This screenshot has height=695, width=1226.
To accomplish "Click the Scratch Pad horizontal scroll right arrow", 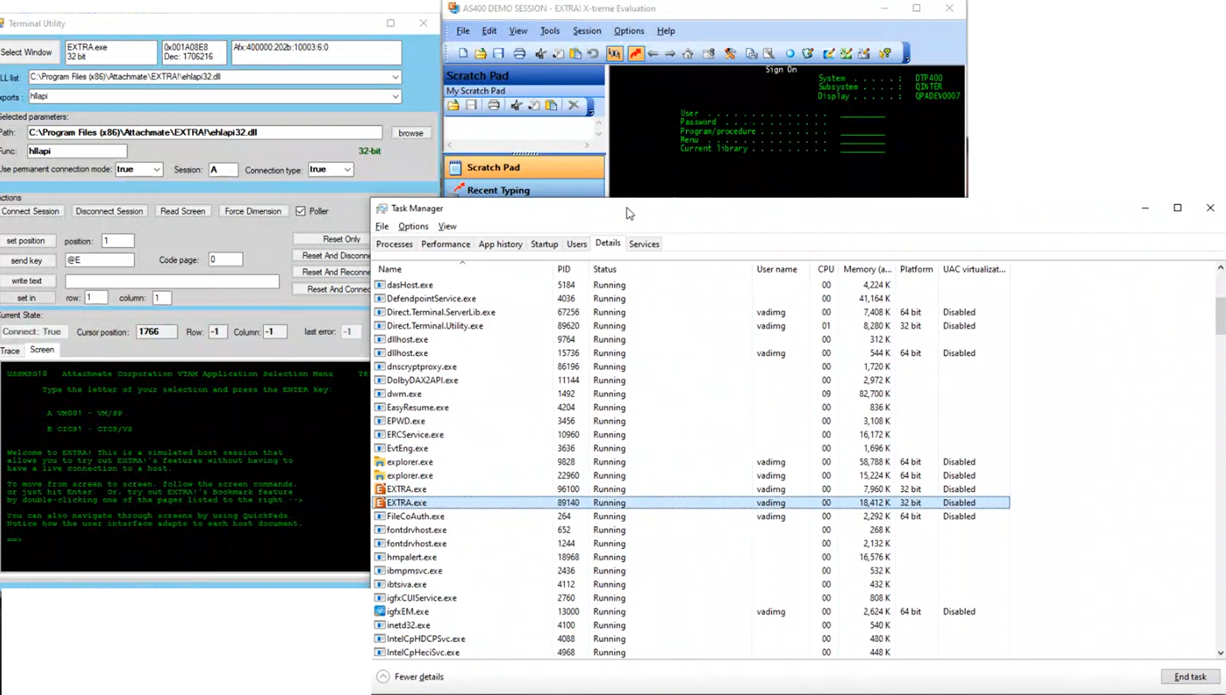I will (x=587, y=145).
